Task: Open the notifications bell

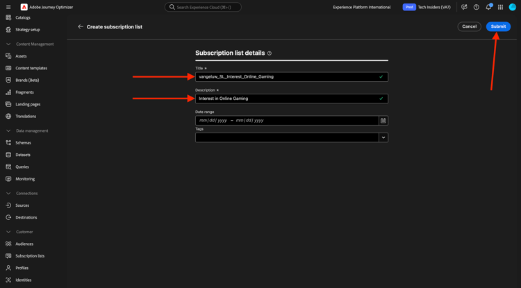Action: [x=488, y=7]
